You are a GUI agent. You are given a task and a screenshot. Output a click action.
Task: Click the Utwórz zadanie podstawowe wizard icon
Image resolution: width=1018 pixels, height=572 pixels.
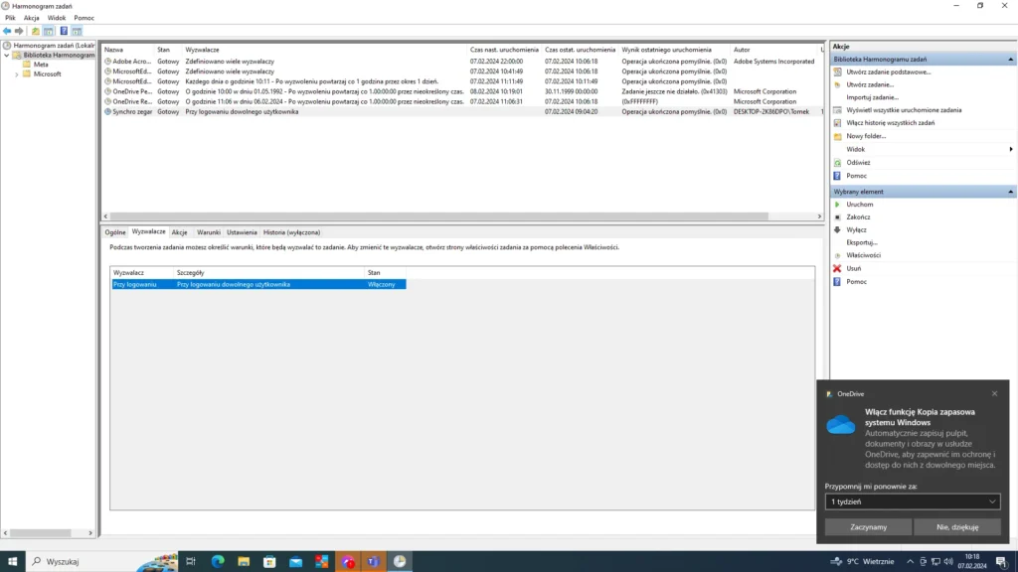point(837,72)
